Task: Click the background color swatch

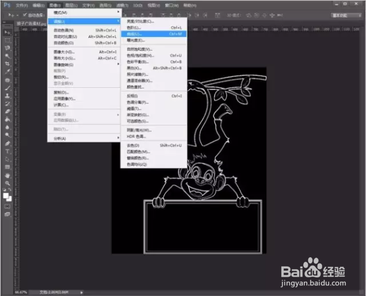Action: [x=10, y=199]
